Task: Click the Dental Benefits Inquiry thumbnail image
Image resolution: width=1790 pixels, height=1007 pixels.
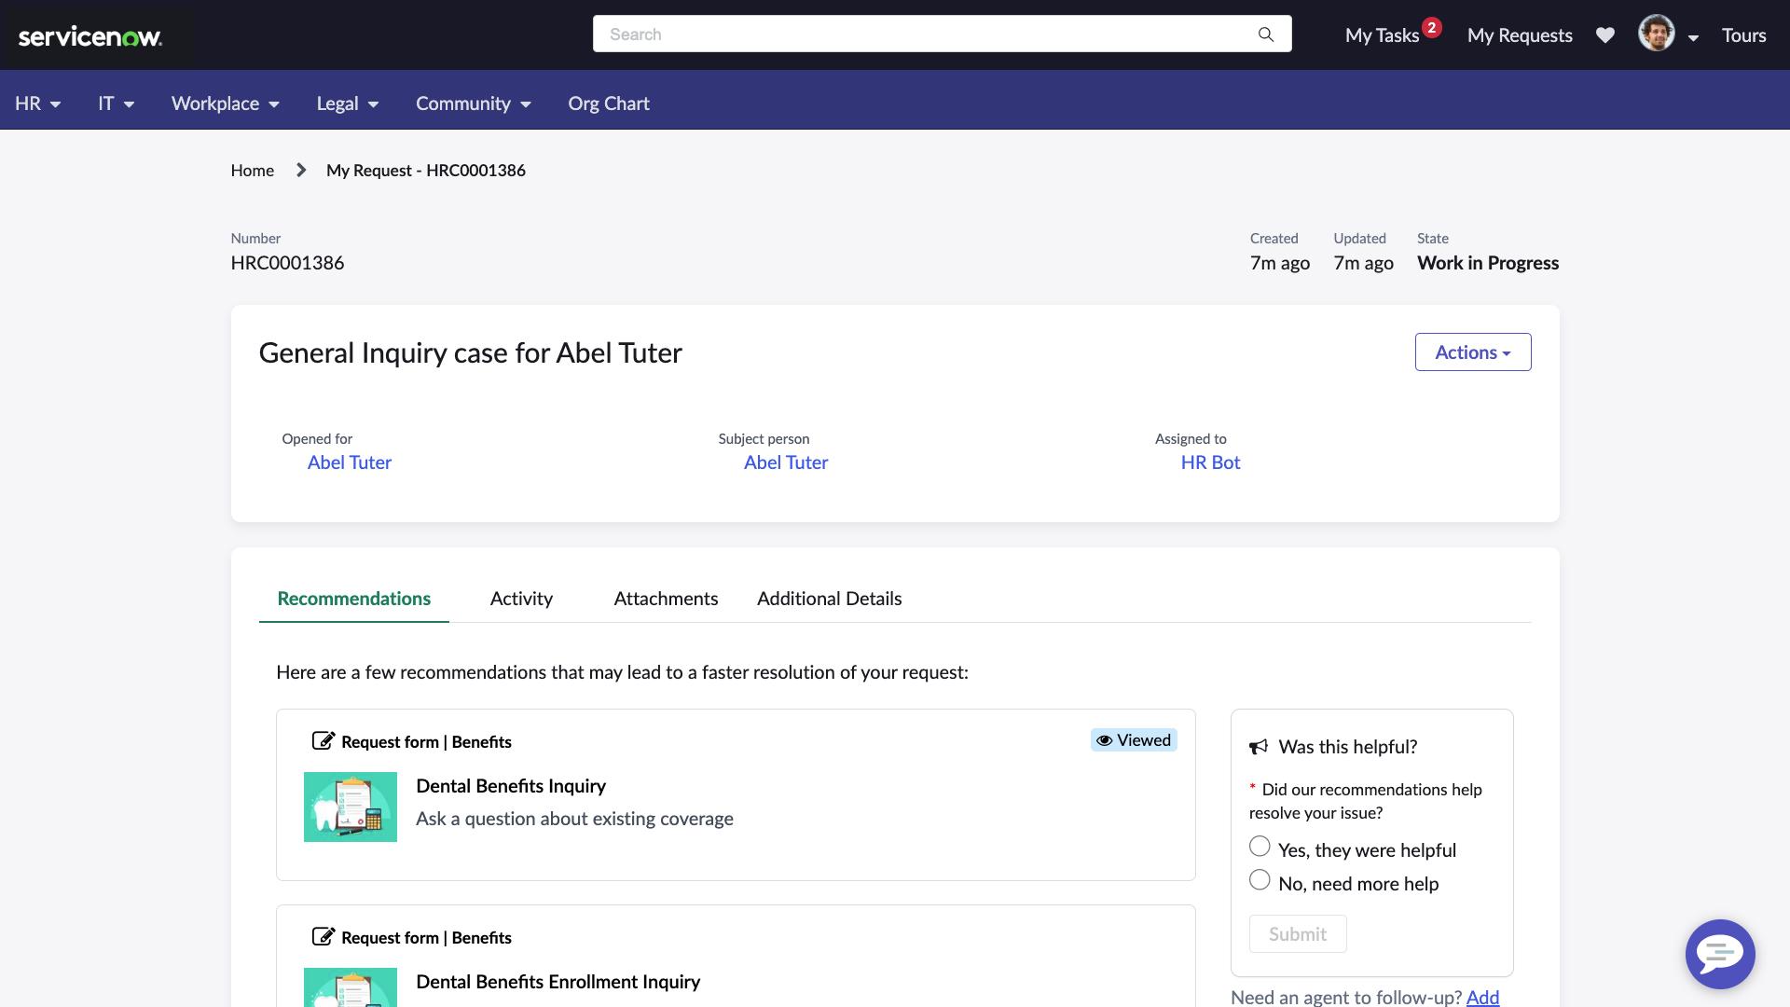Action: (x=351, y=807)
